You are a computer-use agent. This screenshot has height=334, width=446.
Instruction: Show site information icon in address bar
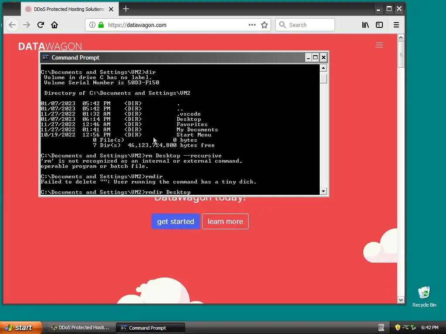click(92, 25)
